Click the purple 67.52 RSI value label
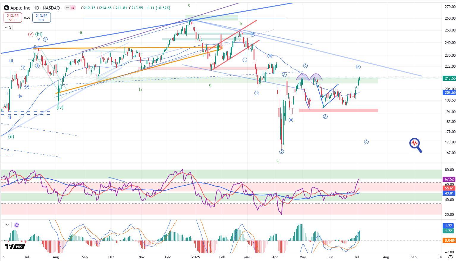Image resolution: width=456 pixels, height=261 pixels. pos(449,179)
